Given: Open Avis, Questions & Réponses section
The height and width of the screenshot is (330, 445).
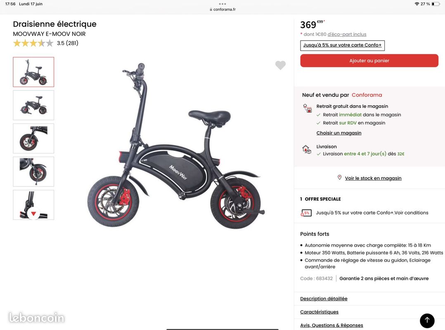Looking at the screenshot, I should [331, 325].
